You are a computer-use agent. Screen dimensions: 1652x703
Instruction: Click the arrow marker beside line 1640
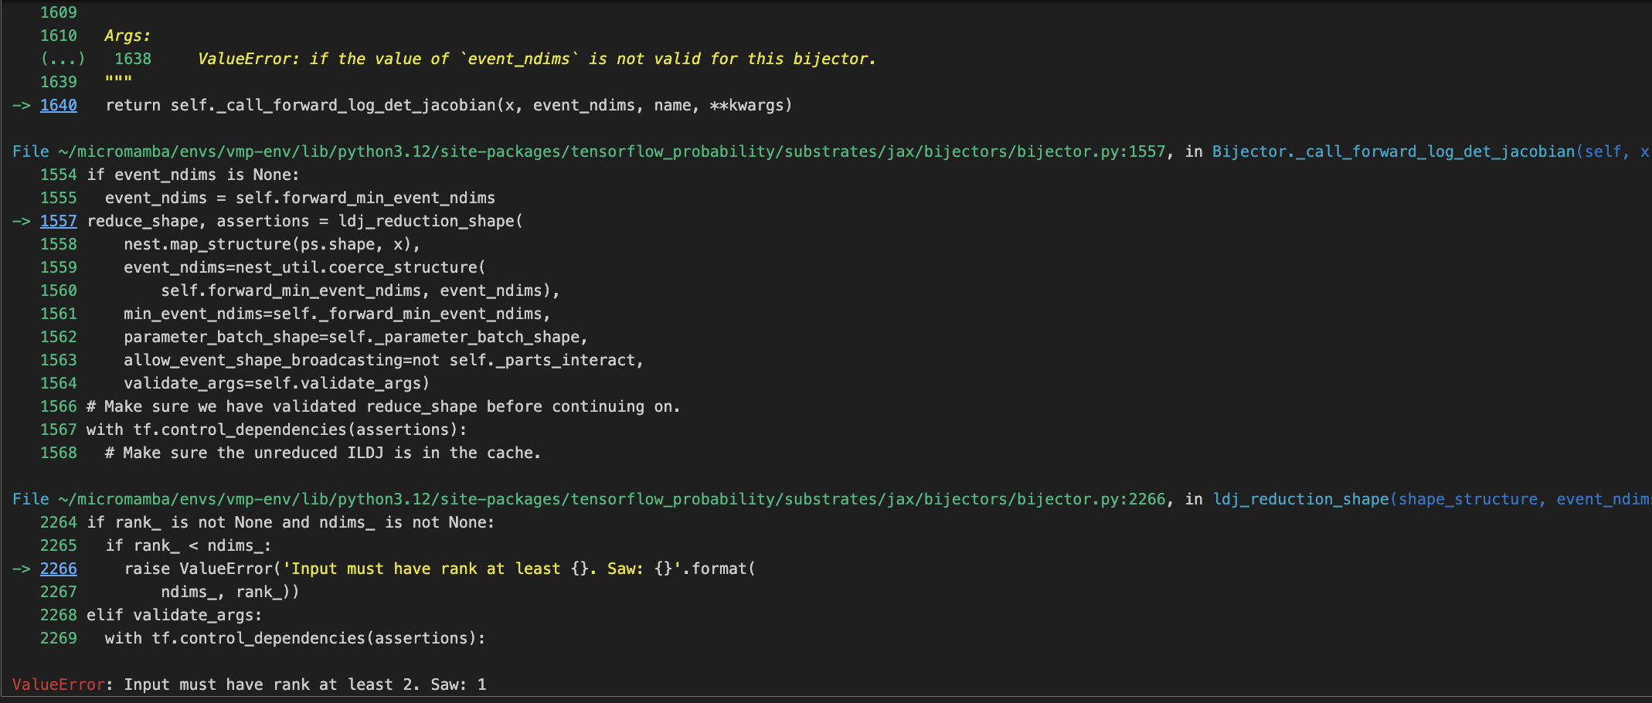point(21,105)
